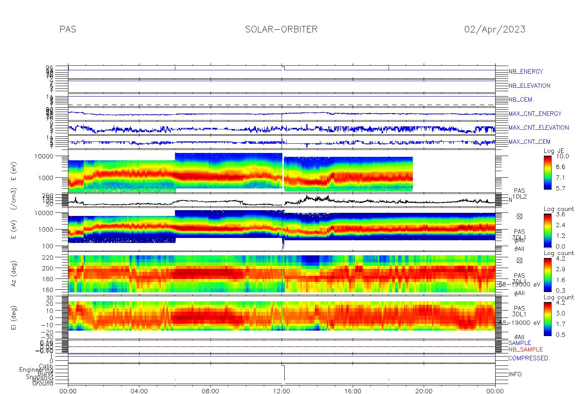Screen dimensions: 584x394
Task: Click the MAX_CNT_ENERGY label
Action: click(x=535, y=114)
